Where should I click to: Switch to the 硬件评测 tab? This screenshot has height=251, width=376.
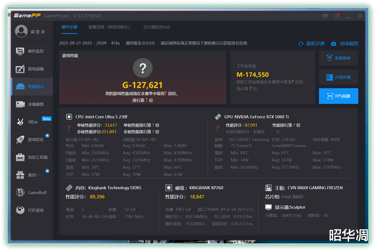[69, 27]
